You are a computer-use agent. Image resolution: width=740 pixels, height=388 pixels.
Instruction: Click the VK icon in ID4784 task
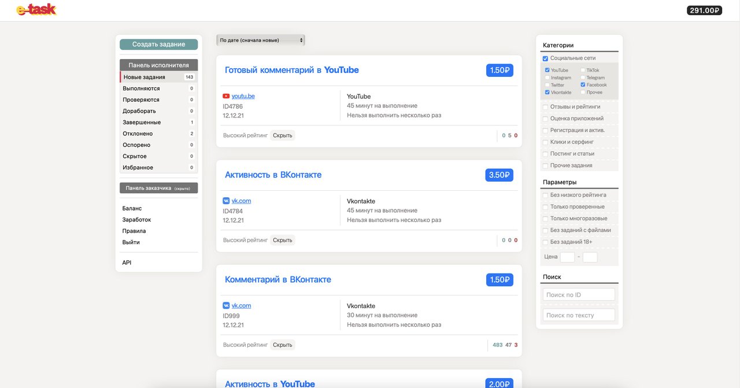coord(226,201)
